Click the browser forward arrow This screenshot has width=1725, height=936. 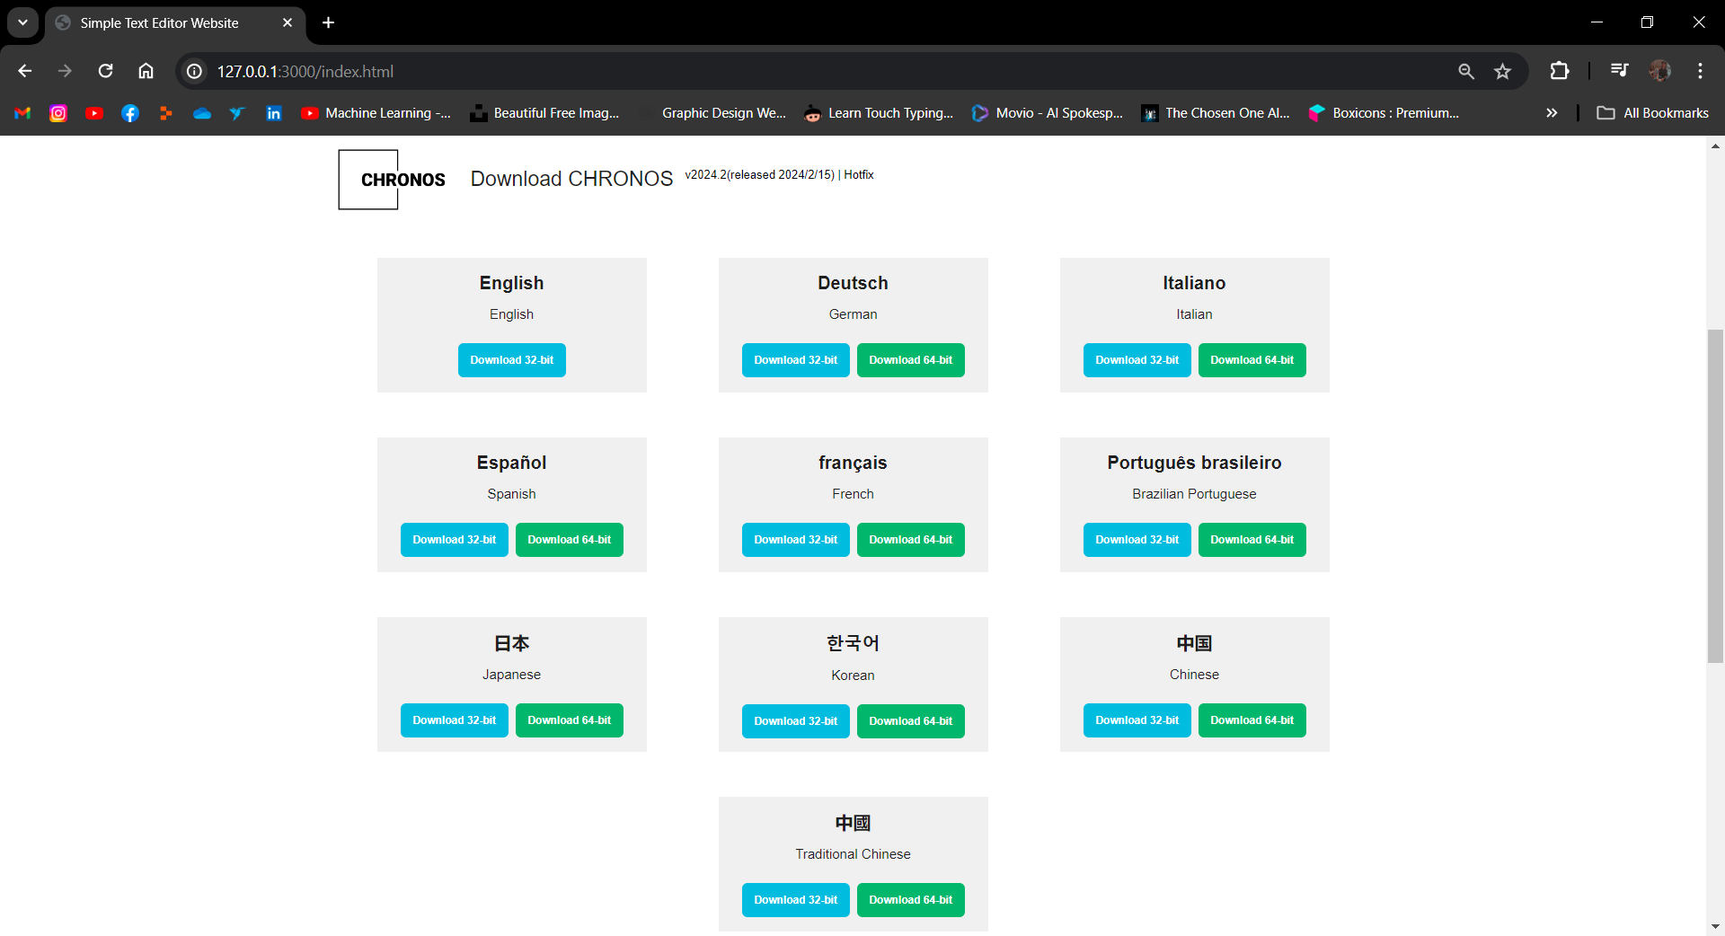65,71
